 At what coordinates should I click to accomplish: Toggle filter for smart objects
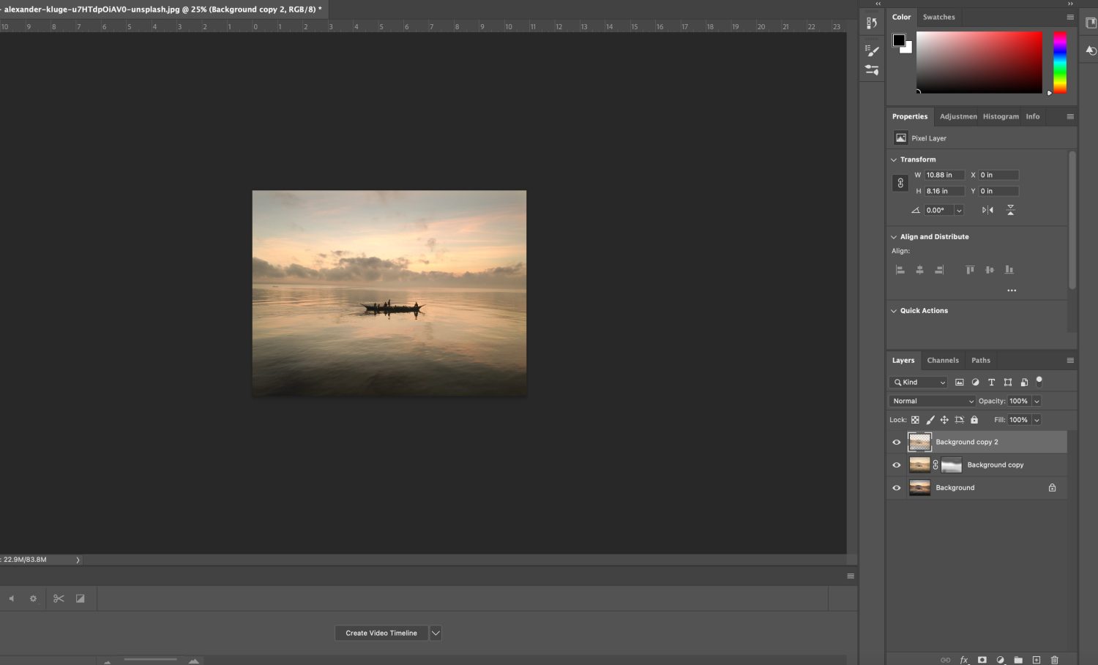1024,382
